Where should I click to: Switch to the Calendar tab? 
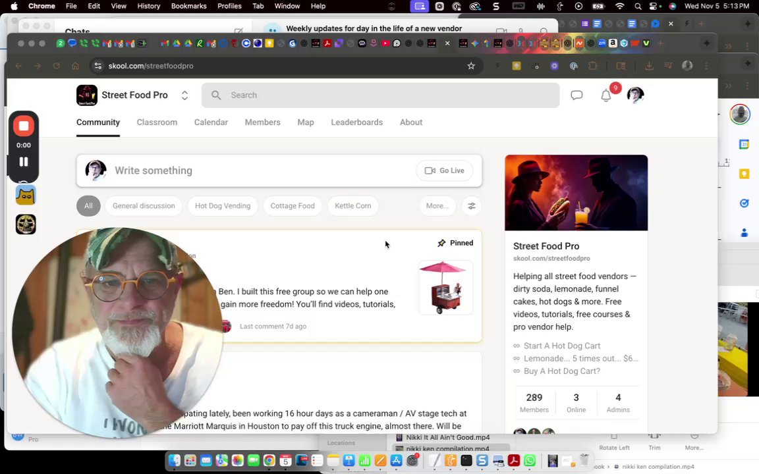tap(211, 122)
